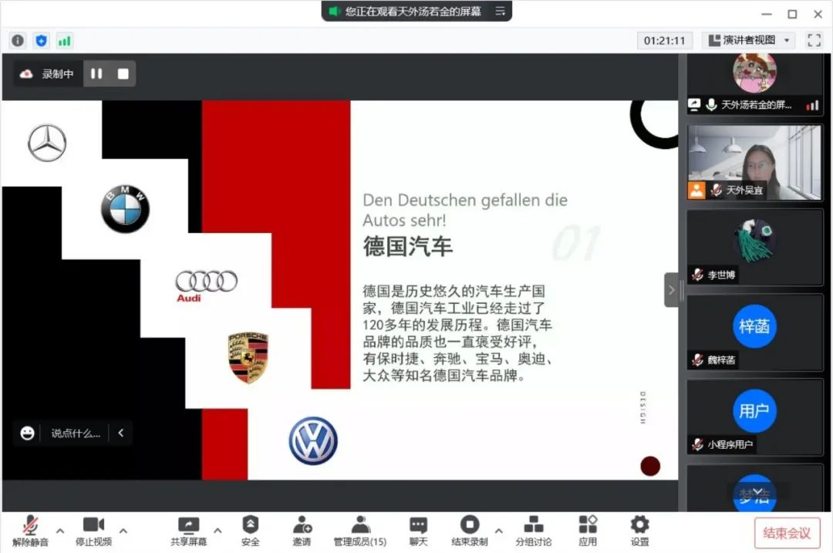833x553 pixels.
Task: Select the 魏梓菡 participant tile
Action: click(x=754, y=332)
